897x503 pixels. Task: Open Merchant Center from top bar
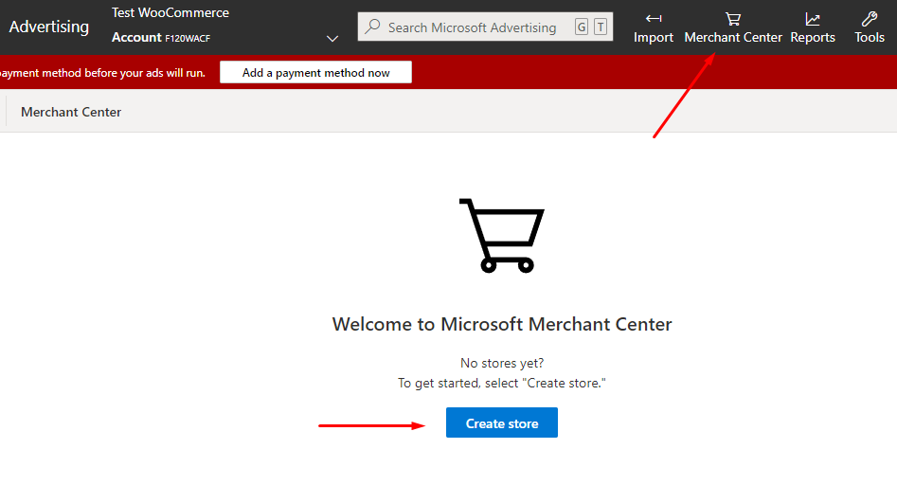click(733, 27)
